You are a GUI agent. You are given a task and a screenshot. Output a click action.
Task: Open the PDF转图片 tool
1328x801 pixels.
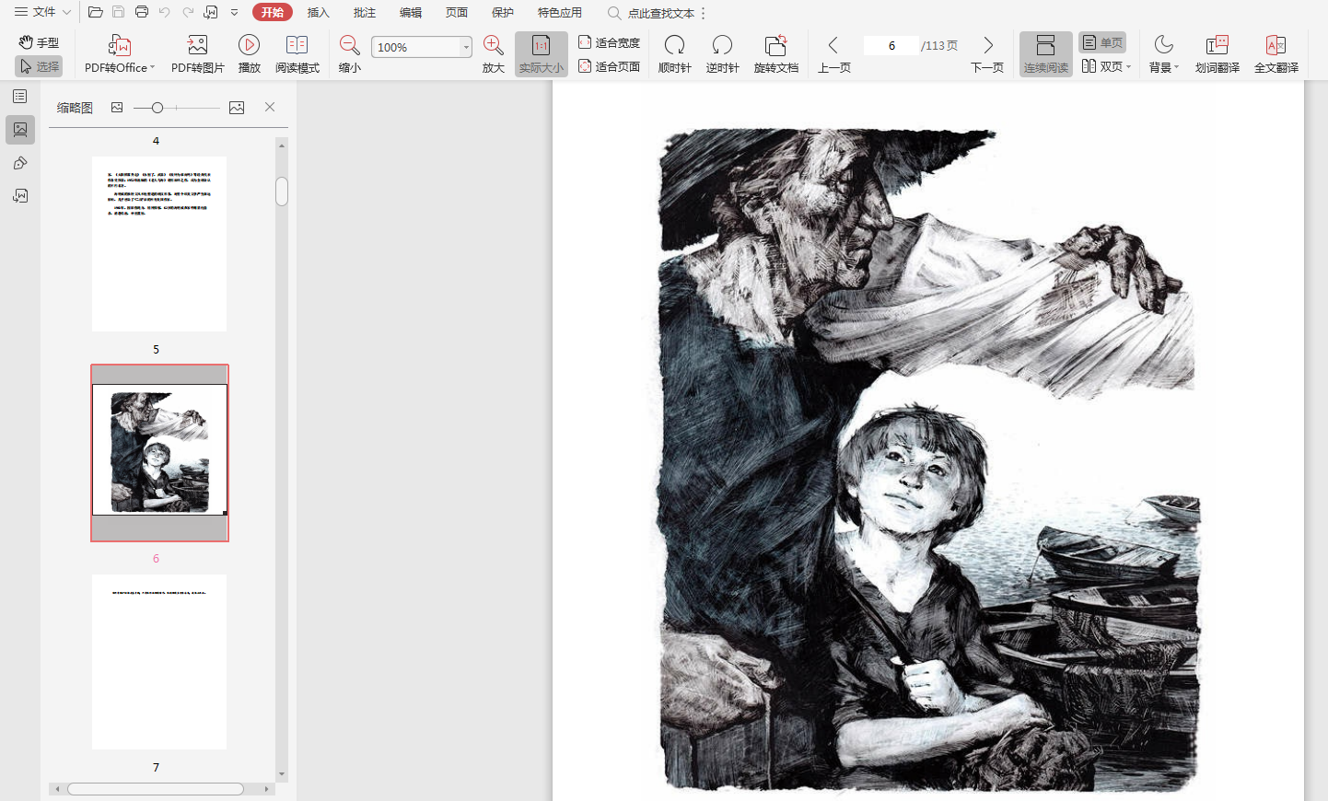[197, 46]
